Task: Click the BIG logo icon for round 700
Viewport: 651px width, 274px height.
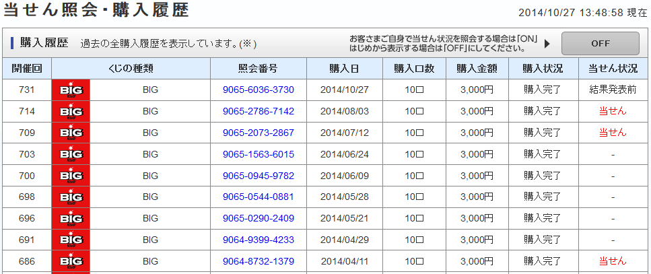Action: click(71, 176)
